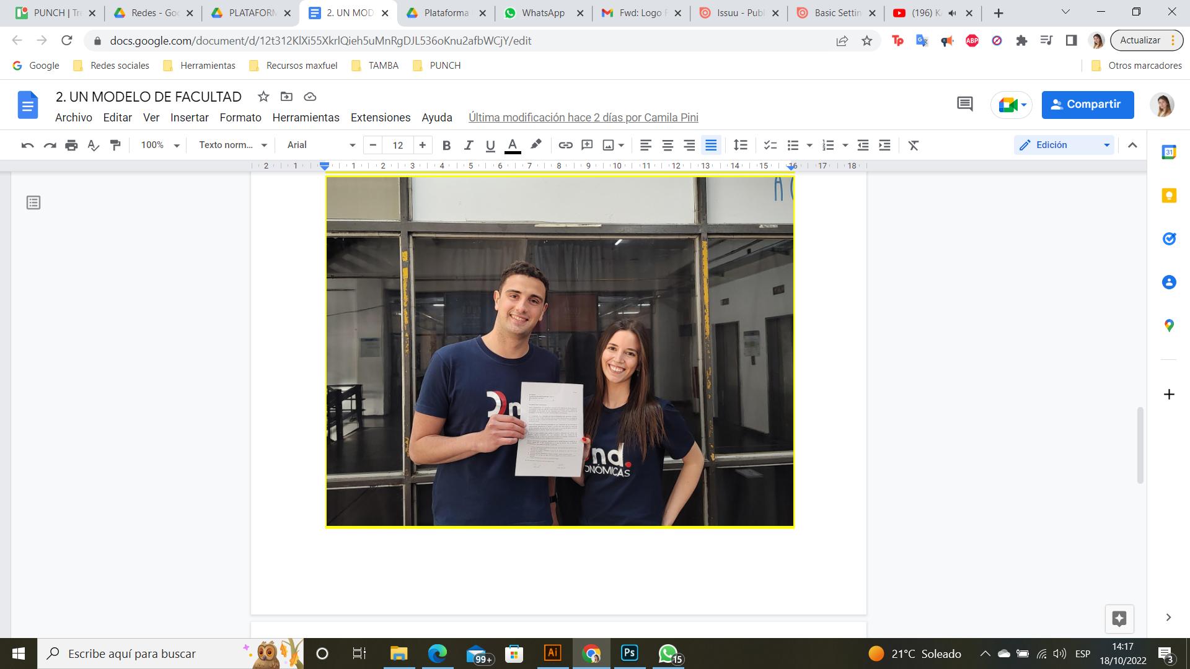Expand the Edición mode dropdown
1190x669 pixels.
[x=1064, y=145]
